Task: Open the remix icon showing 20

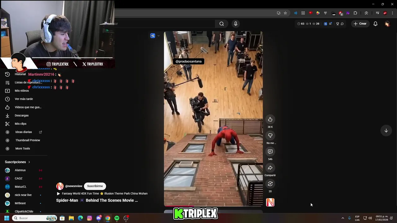Action: (x=270, y=184)
